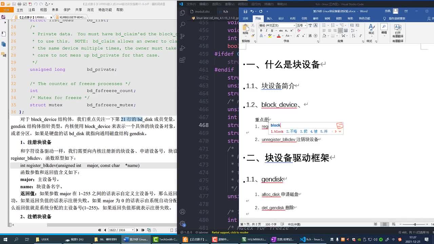Align paragraph left in Word
This screenshot has height=244, width=434.
click(324, 30)
